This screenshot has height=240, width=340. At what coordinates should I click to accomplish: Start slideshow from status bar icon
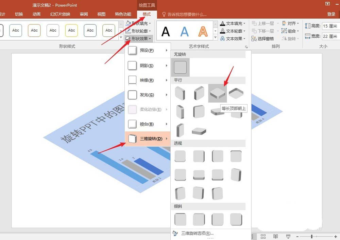[x=288, y=236]
